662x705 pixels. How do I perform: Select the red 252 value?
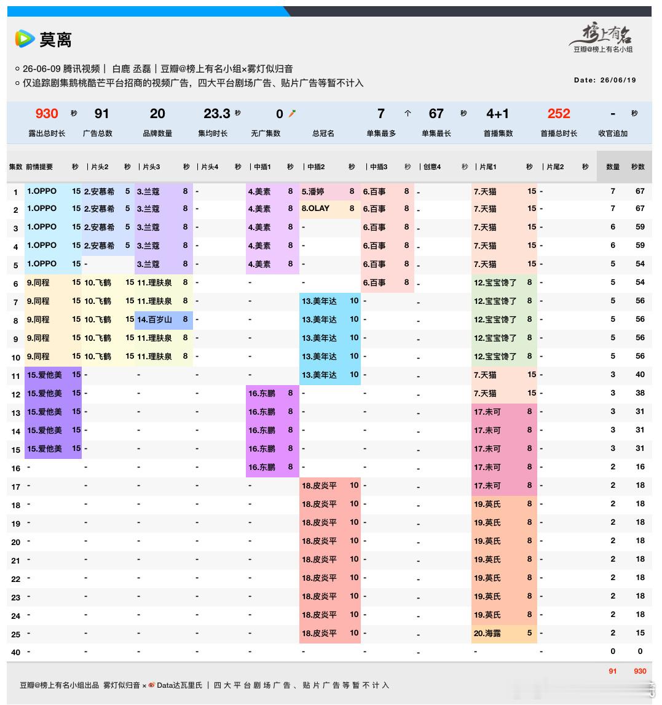(559, 114)
